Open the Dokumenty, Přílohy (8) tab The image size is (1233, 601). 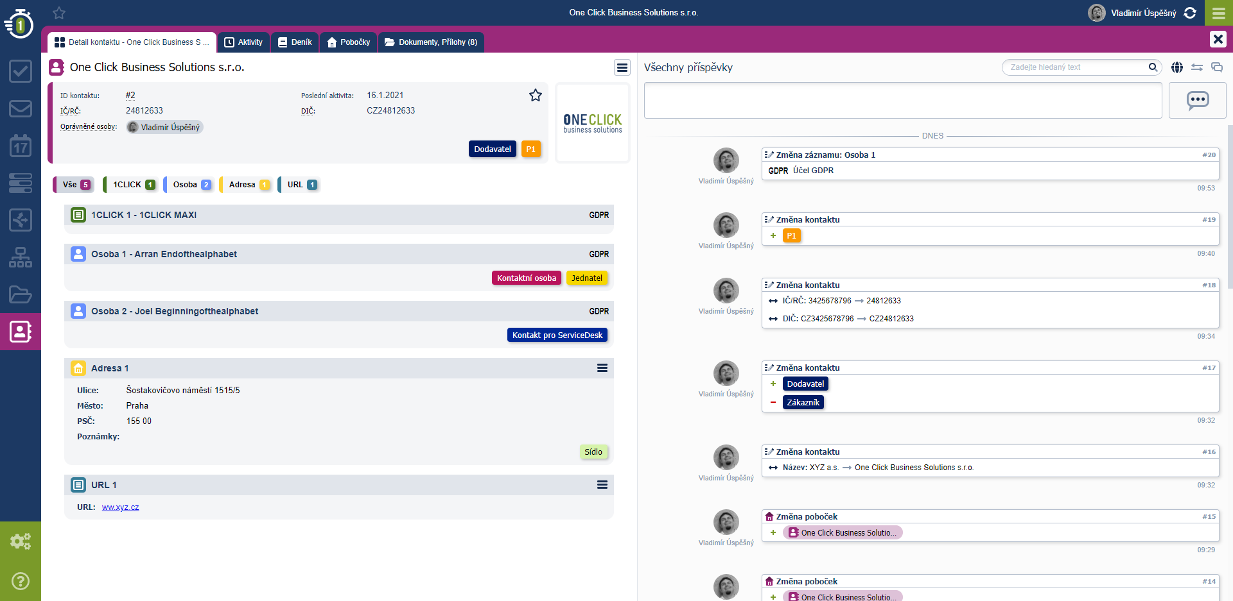[x=431, y=42]
